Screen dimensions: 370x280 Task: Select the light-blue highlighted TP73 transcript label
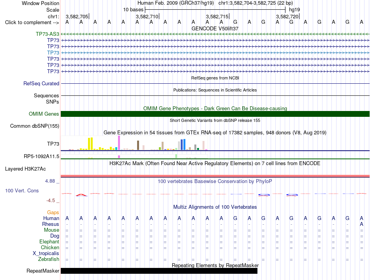(x=53, y=53)
